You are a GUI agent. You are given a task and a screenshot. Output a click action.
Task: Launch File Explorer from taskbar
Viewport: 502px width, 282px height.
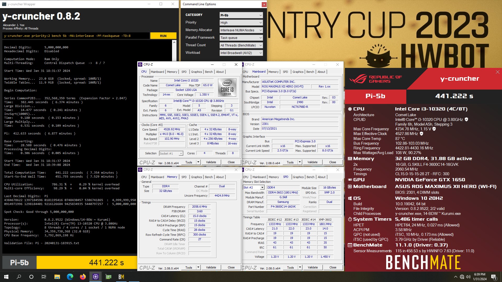click(57, 277)
